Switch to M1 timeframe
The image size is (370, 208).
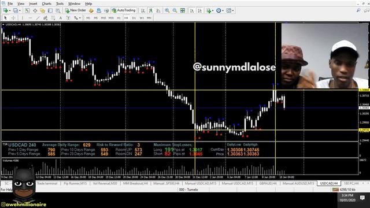(x=88, y=18)
